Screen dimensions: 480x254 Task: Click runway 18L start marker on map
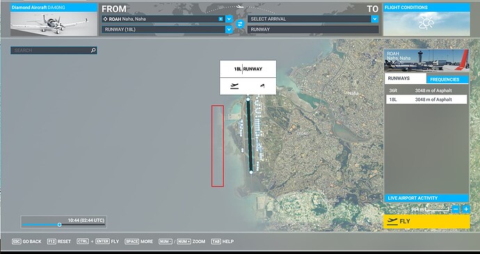(248, 100)
